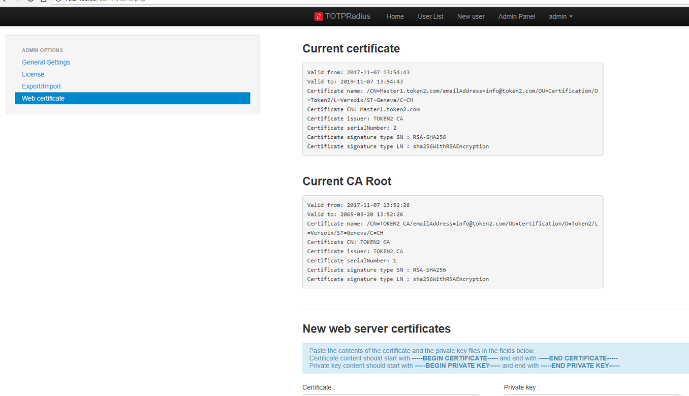Click the New web server certificates heading
This screenshot has height=396, width=689.
click(x=377, y=328)
